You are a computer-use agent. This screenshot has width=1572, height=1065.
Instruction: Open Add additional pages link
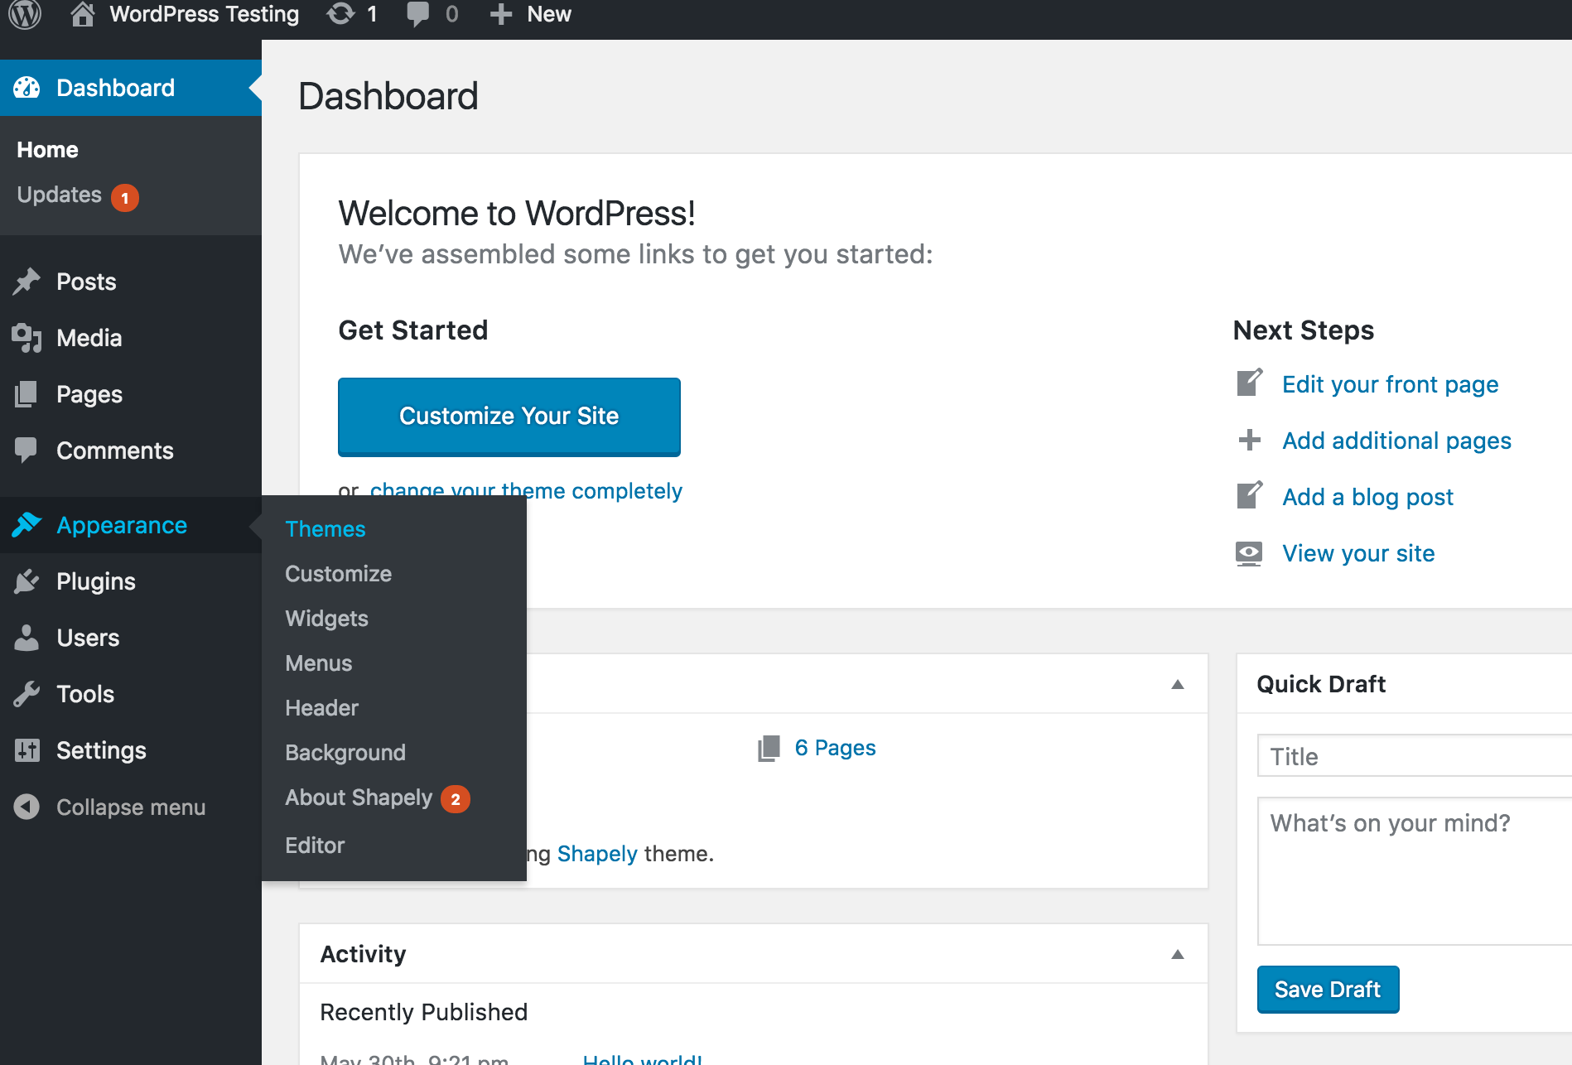pos(1396,441)
